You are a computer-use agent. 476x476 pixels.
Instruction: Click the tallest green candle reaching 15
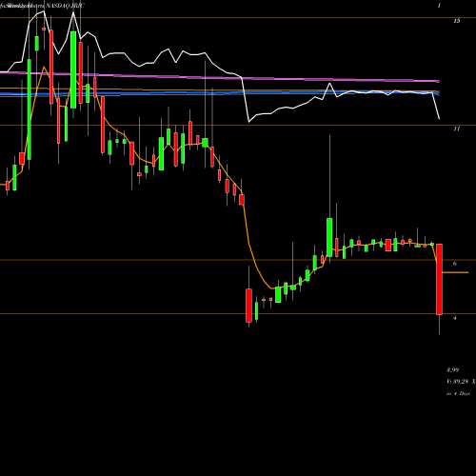pyautogui.click(x=73, y=69)
